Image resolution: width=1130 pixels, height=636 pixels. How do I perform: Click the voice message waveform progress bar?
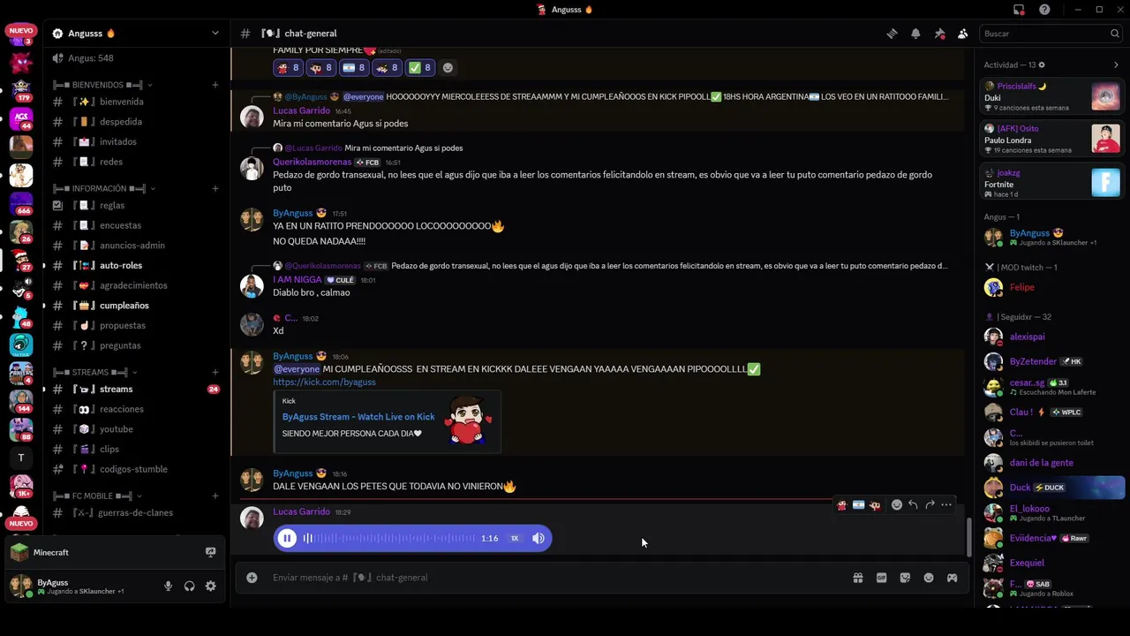390,538
